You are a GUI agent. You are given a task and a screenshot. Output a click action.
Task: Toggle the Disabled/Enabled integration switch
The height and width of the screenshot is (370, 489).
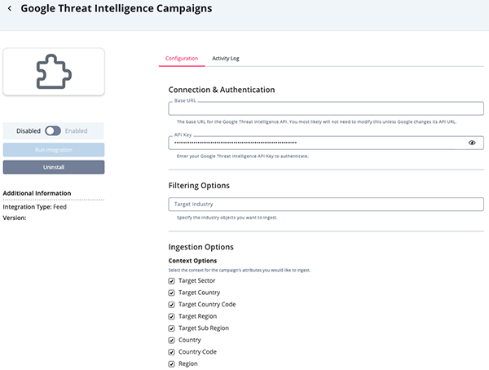53,130
